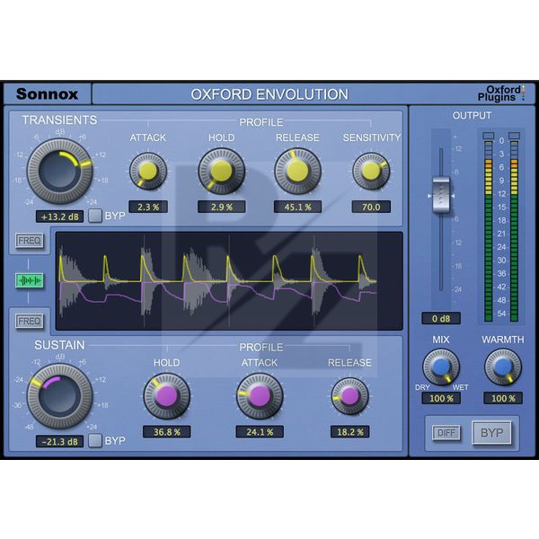539x539 pixels.
Task: Click the Output fader handle
Action: pos(441,195)
